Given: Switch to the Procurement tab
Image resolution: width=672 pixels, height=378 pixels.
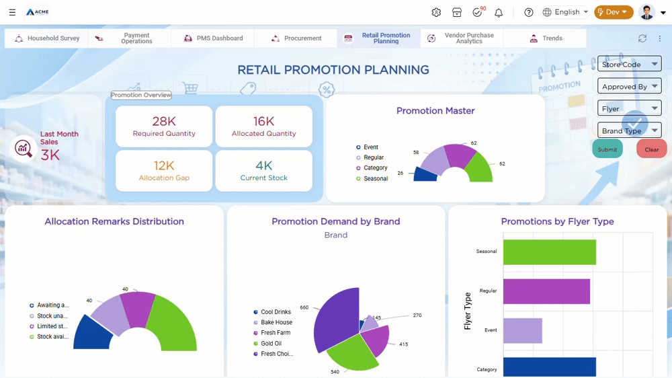Looking at the screenshot, I should point(296,38).
